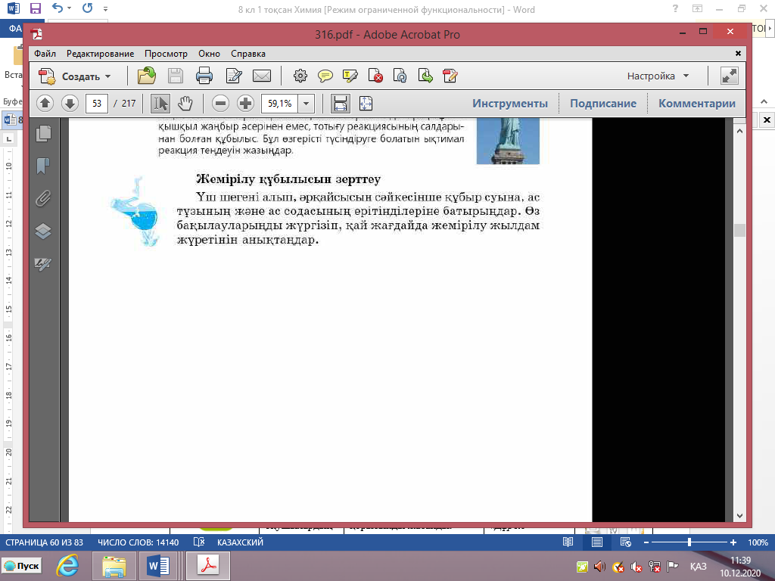
Task: Open the Инструменты pane
Action: [510, 104]
